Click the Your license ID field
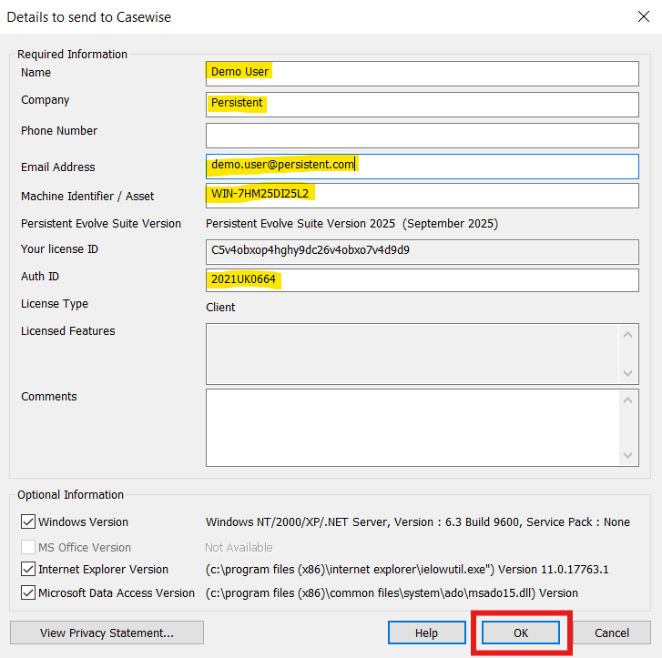 pos(423,252)
